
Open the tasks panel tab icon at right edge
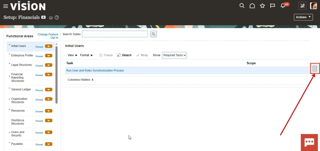(315, 69)
